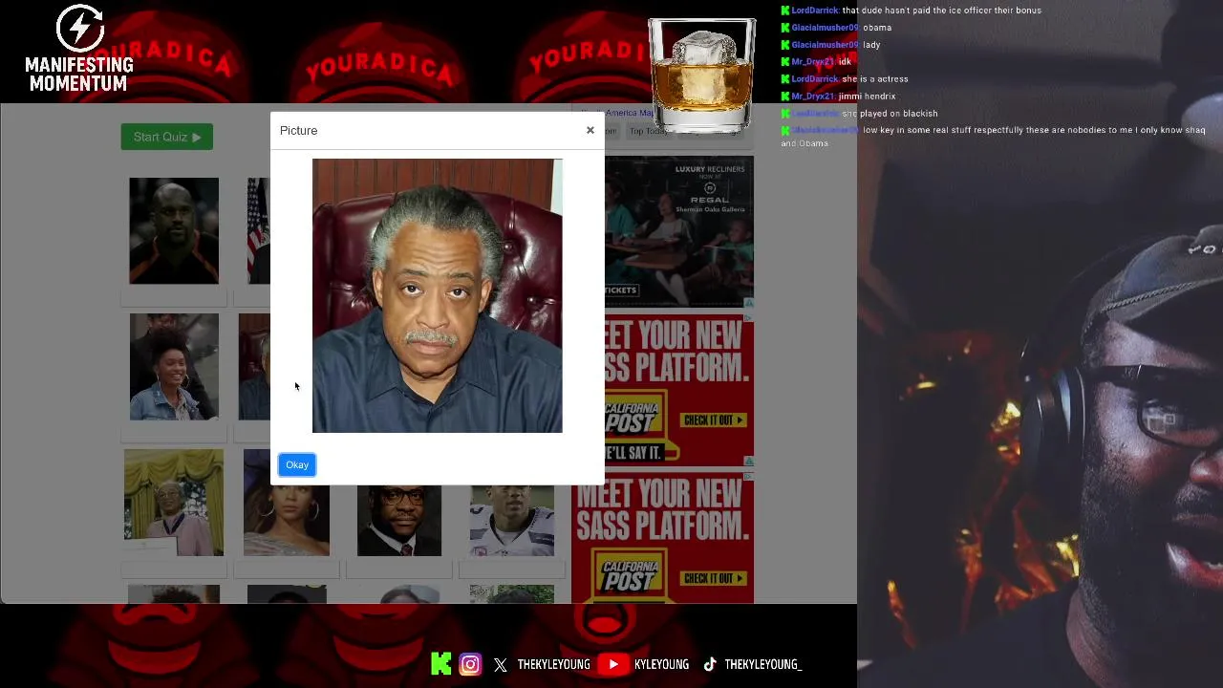Select thumbnail with yellow curtains background
1223x688 pixels.
174,503
